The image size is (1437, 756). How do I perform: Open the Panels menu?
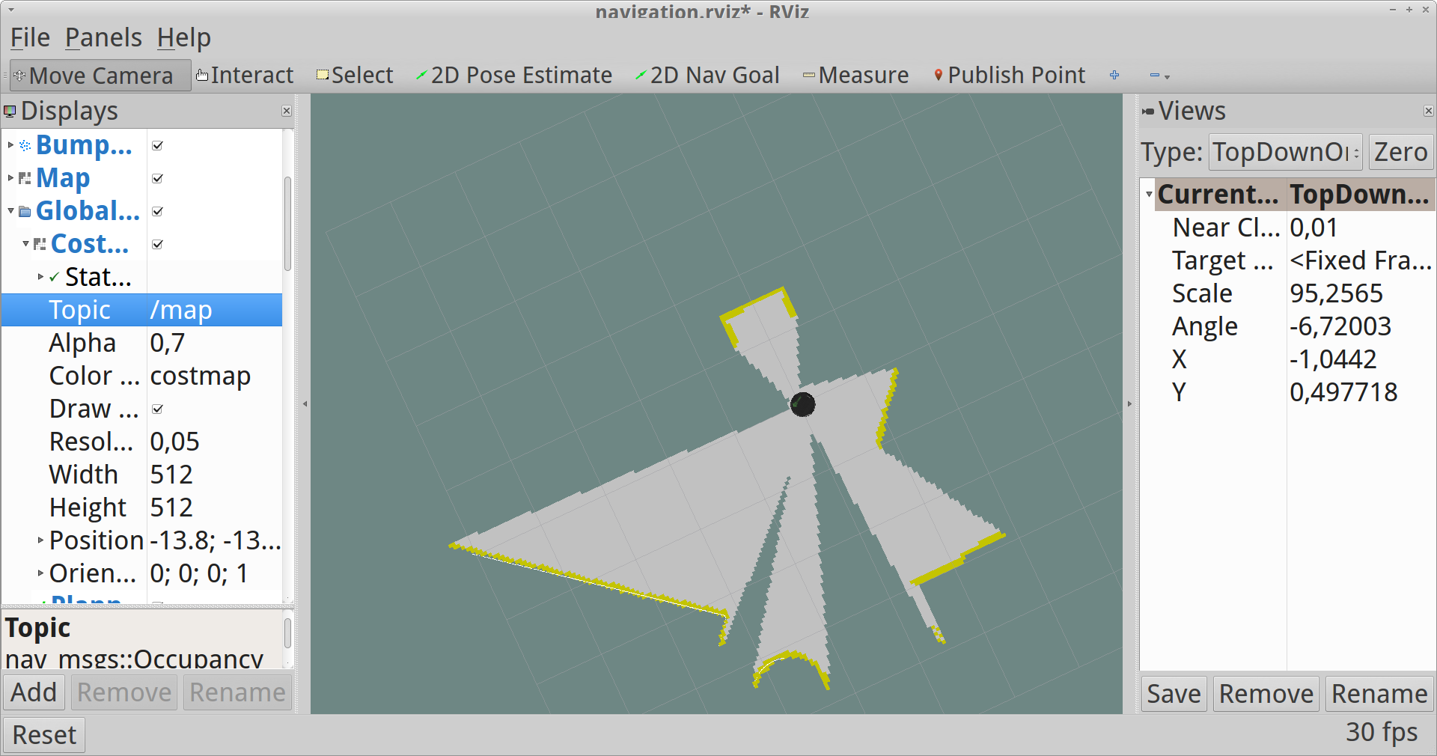tap(103, 37)
